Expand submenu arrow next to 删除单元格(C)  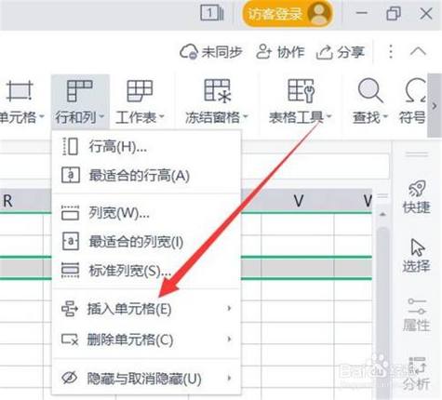pyautogui.click(x=229, y=339)
